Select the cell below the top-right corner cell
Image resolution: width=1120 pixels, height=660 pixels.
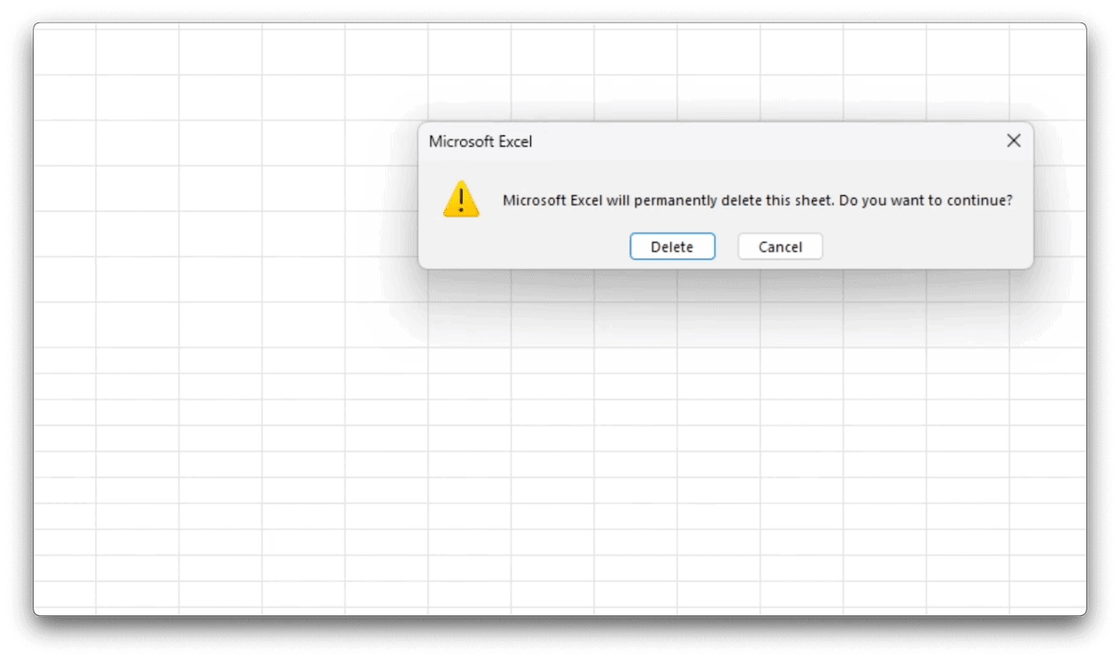point(1048,98)
